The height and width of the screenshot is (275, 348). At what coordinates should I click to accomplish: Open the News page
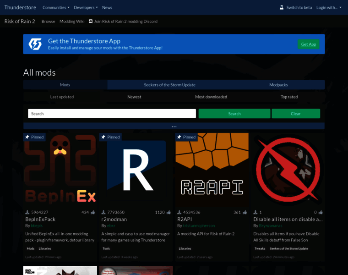[x=107, y=7]
